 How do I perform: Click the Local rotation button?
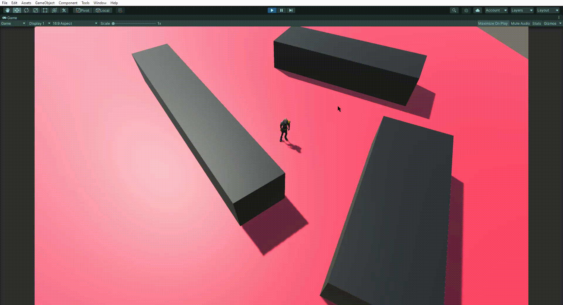(x=103, y=10)
